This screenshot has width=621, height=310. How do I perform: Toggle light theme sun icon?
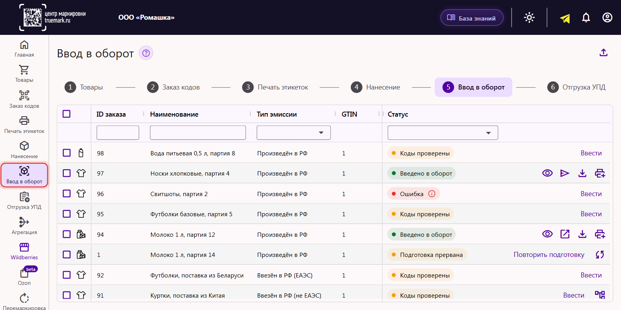coord(529,17)
